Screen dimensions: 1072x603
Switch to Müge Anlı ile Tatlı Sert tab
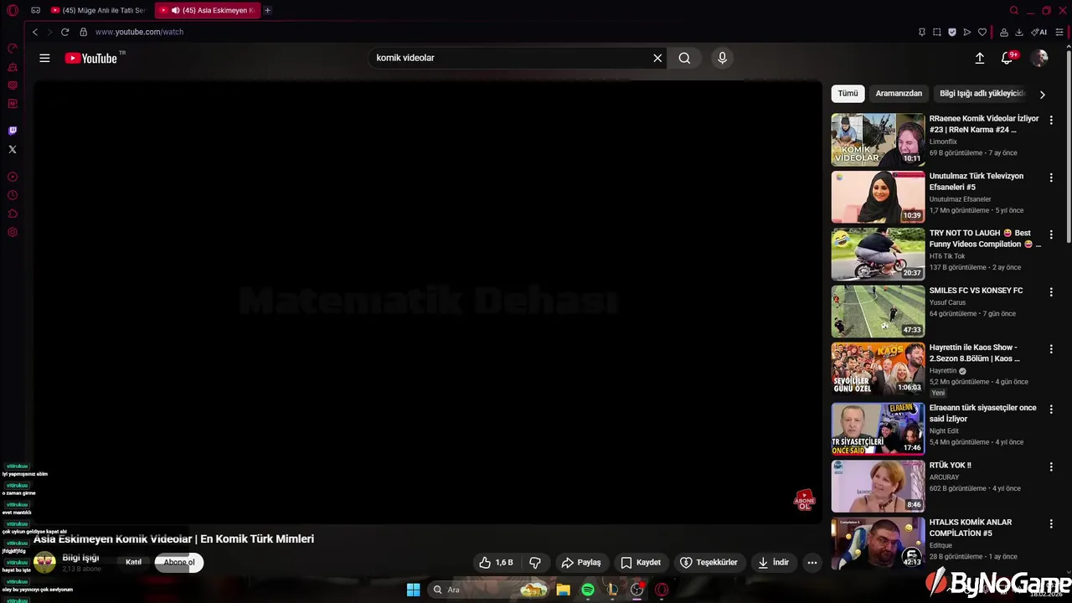(x=98, y=10)
